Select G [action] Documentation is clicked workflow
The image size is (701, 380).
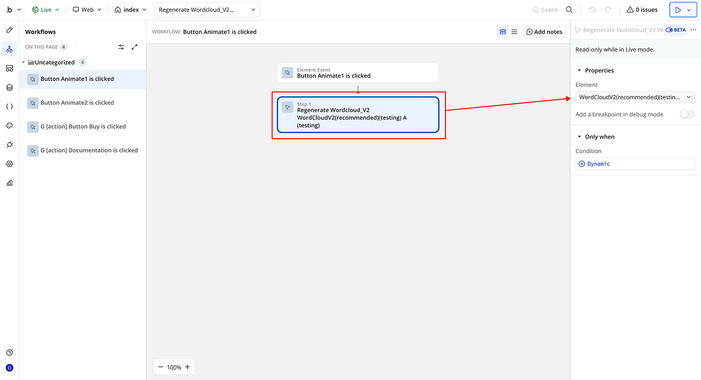click(83, 151)
